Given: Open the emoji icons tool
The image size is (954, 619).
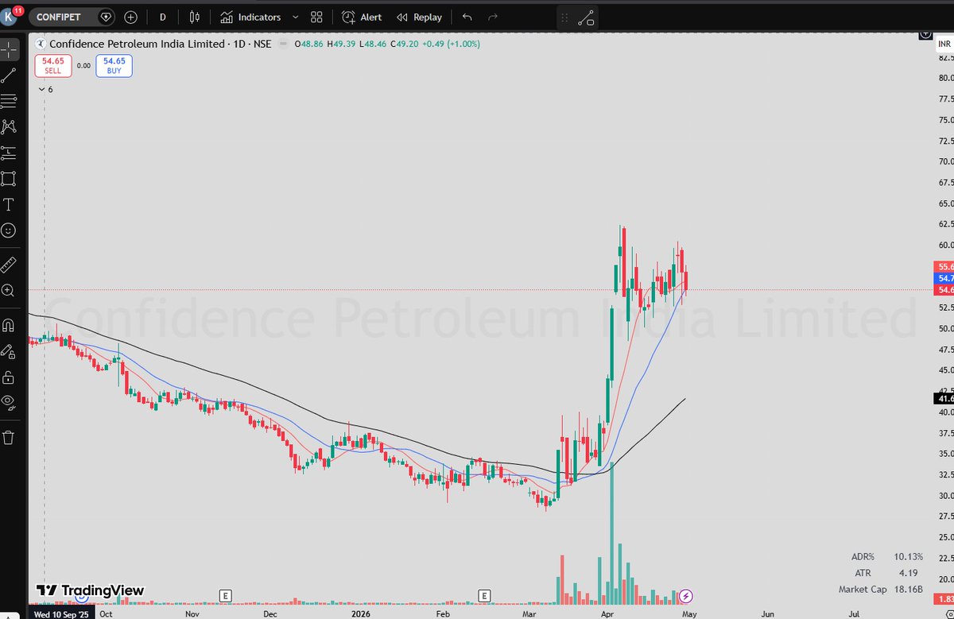Looking at the screenshot, I should click(x=9, y=230).
